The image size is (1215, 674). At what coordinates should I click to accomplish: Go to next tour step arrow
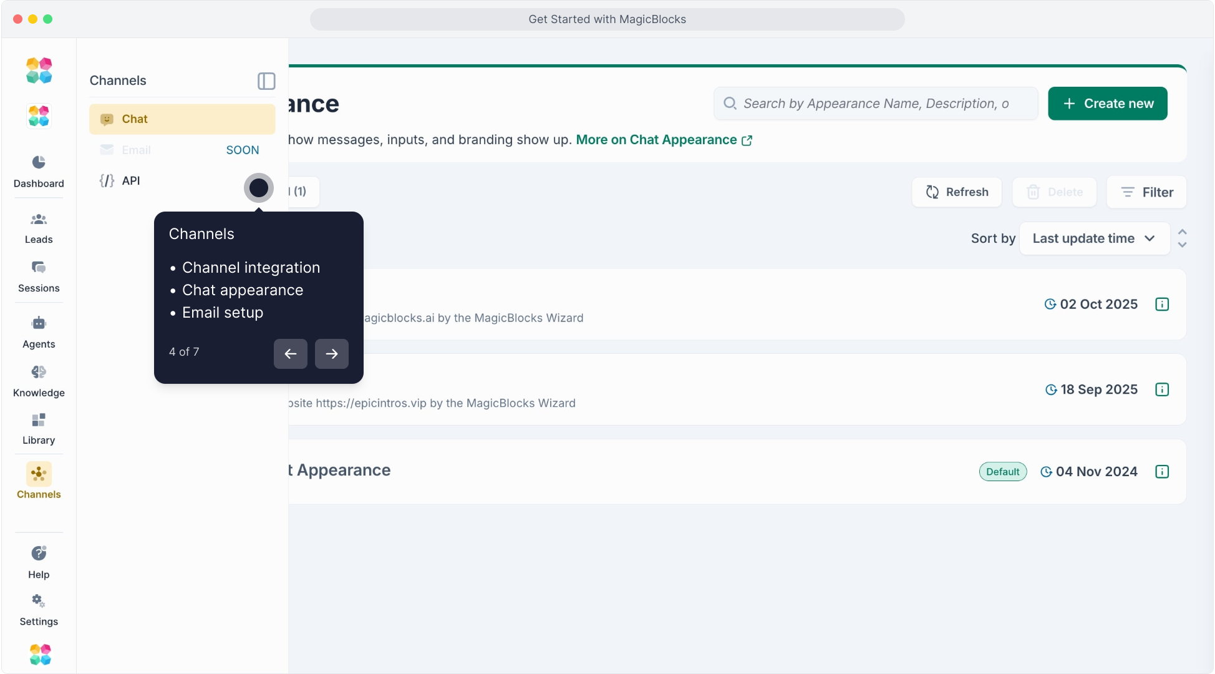tap(332, 354)
